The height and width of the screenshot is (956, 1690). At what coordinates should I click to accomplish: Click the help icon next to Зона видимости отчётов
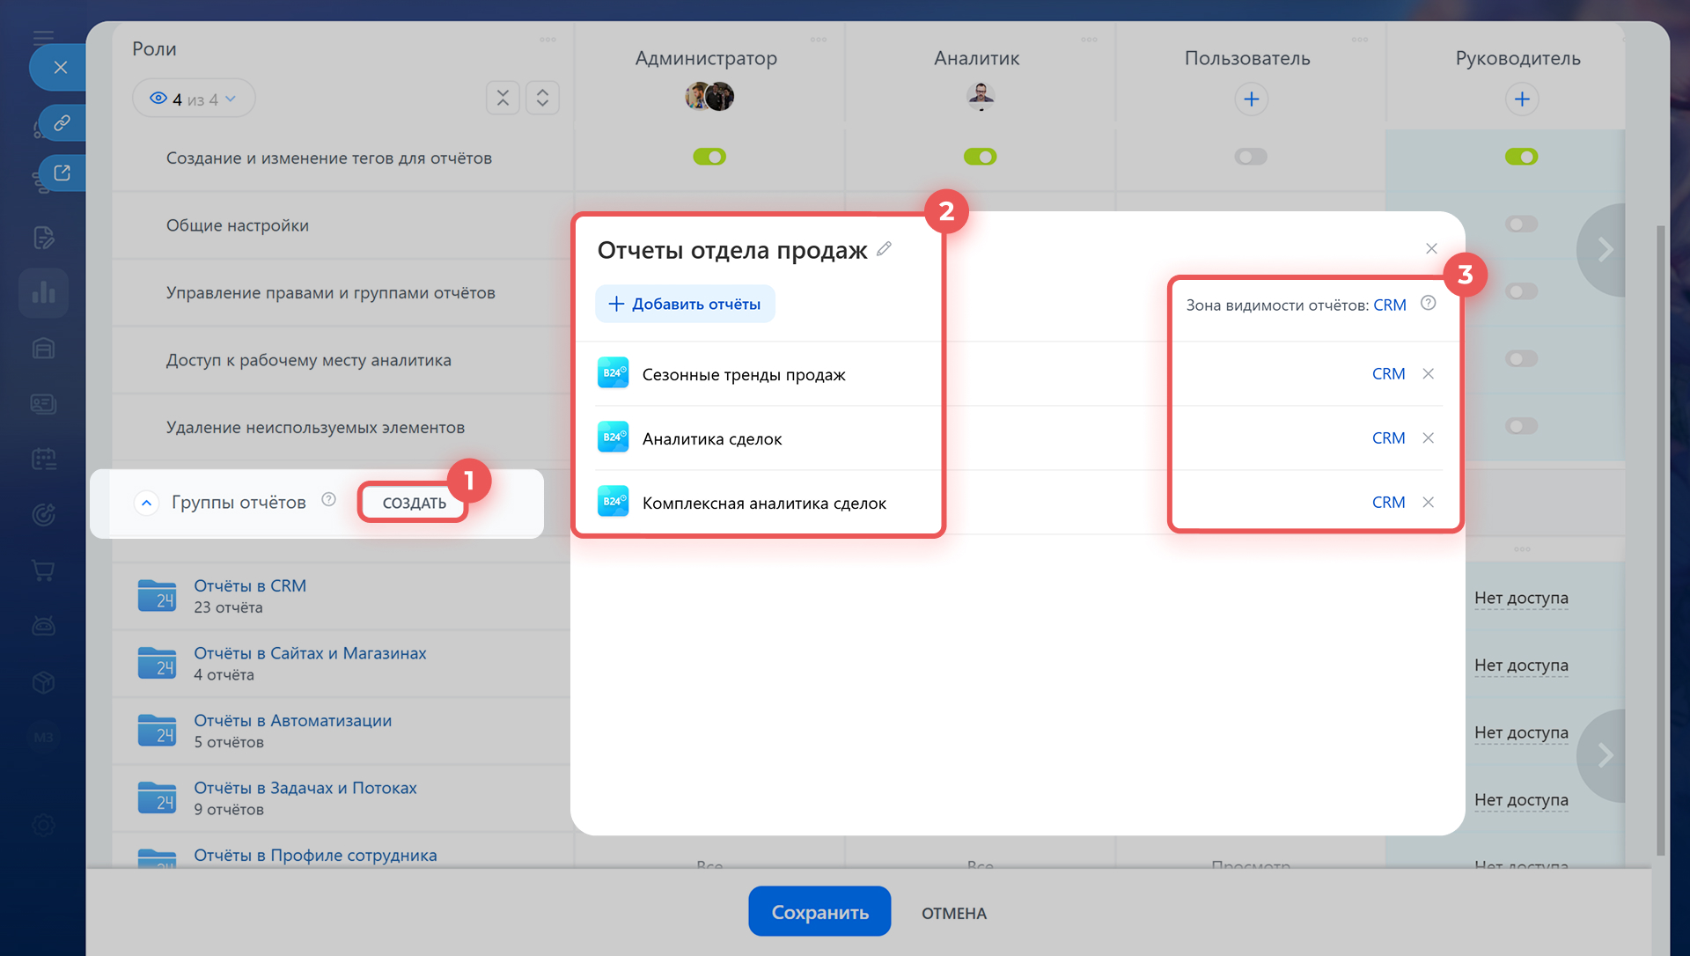point(1428,304)
